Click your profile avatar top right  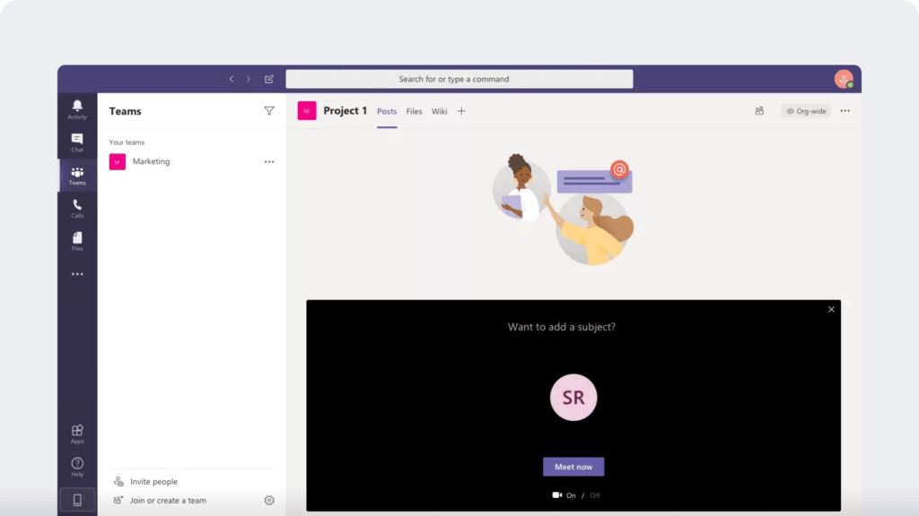click(x=845, y=79)
